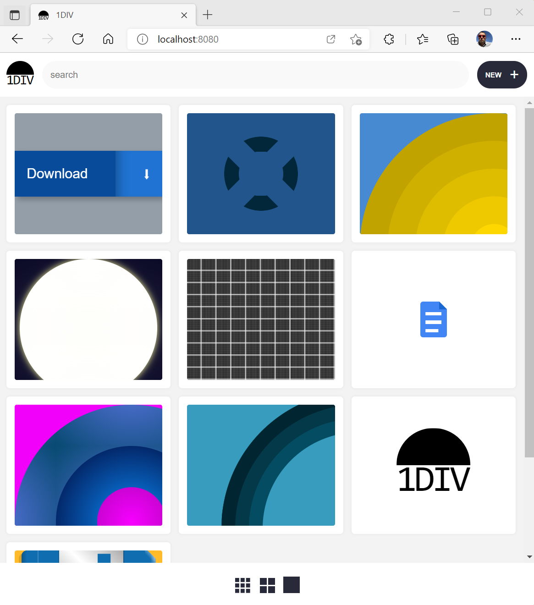534x605 pixels.
Task: Open a new browser tab
Action: pos(208,15)
